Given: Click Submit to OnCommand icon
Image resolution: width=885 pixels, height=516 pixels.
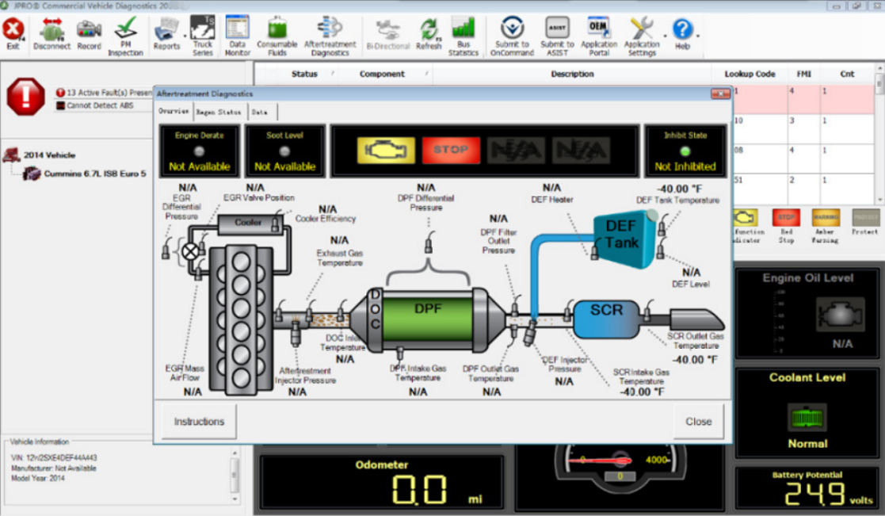Looking at the screenshot, I should click(x=512, y=36).
